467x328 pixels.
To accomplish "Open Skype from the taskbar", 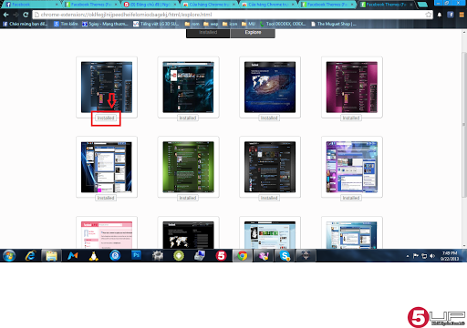I will [285, 256].
